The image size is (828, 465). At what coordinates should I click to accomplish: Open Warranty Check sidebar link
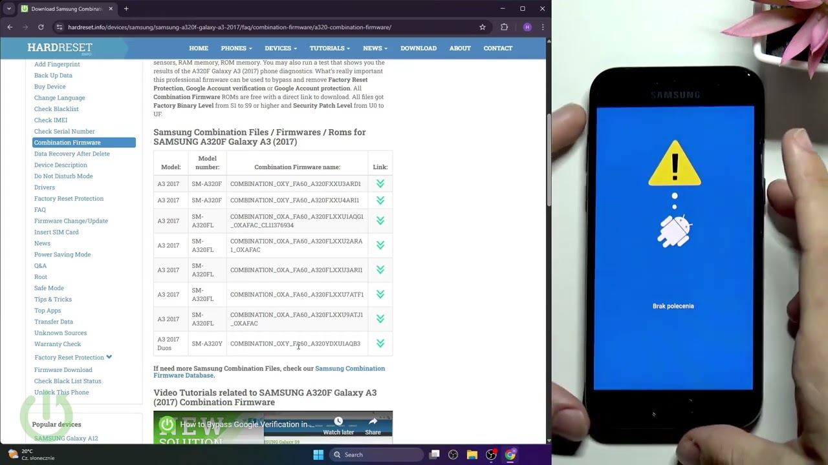pos(58,344)
